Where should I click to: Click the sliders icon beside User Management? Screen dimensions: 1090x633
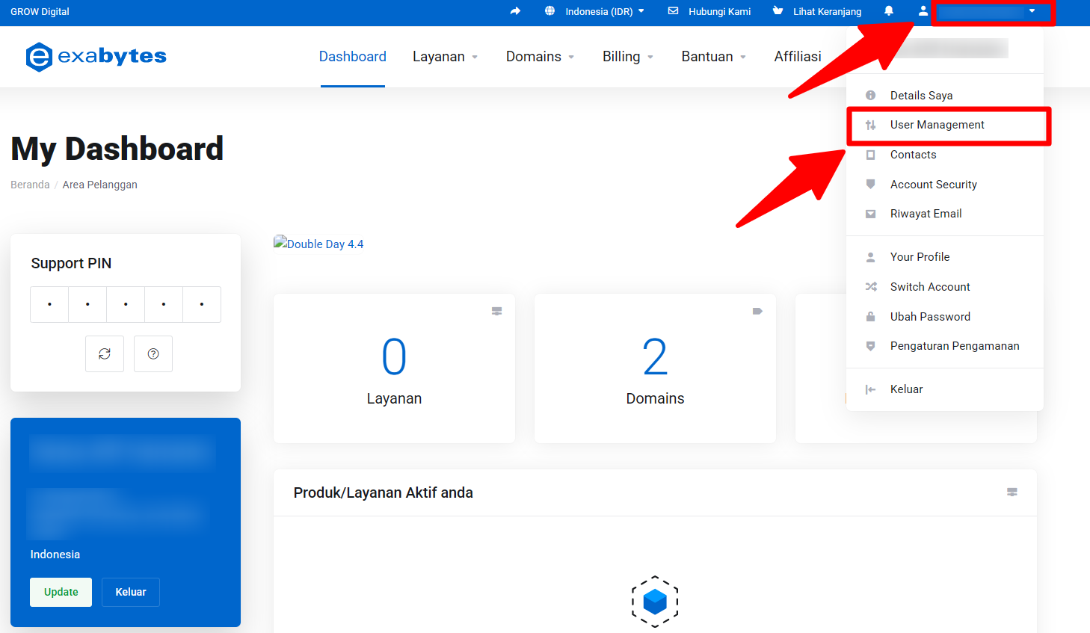tap(870, 125)
